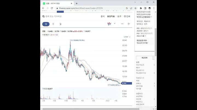Click the 120-day moving average label
The height and width of the screenshot is (110, 197).
point(57,35)
